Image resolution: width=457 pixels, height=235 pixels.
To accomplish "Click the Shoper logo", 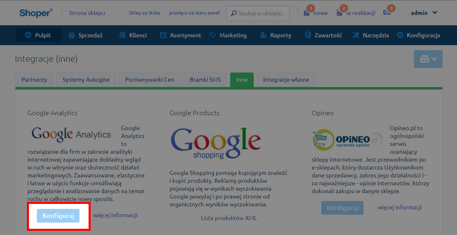I will tap(36, 13).
